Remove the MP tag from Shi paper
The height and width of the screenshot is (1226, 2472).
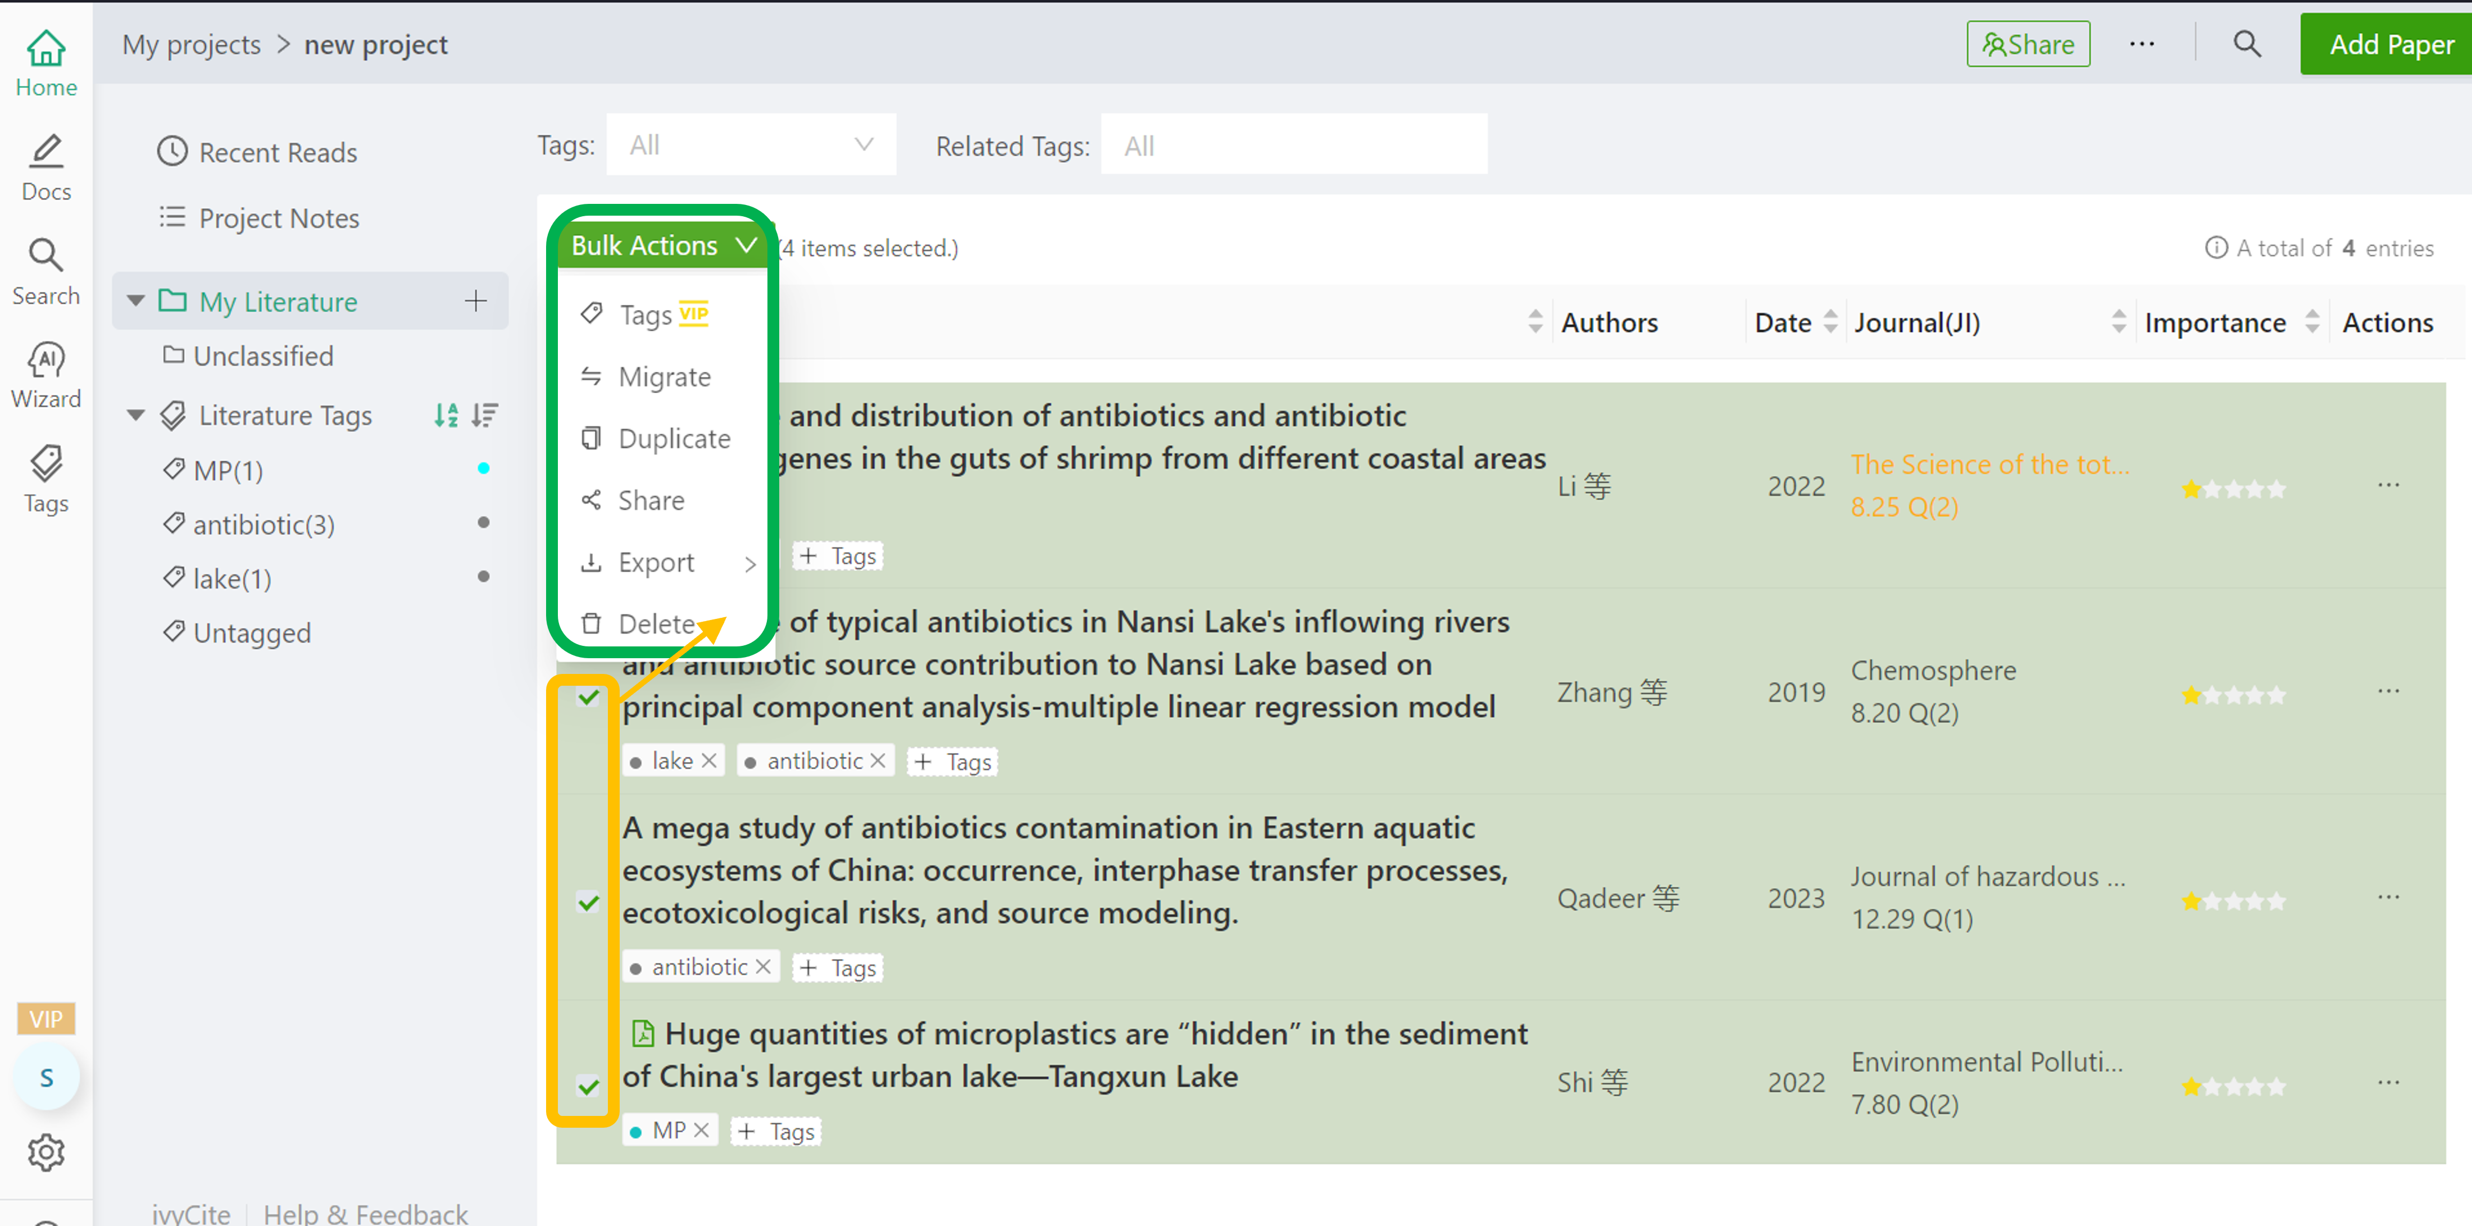coord(702,1130)
